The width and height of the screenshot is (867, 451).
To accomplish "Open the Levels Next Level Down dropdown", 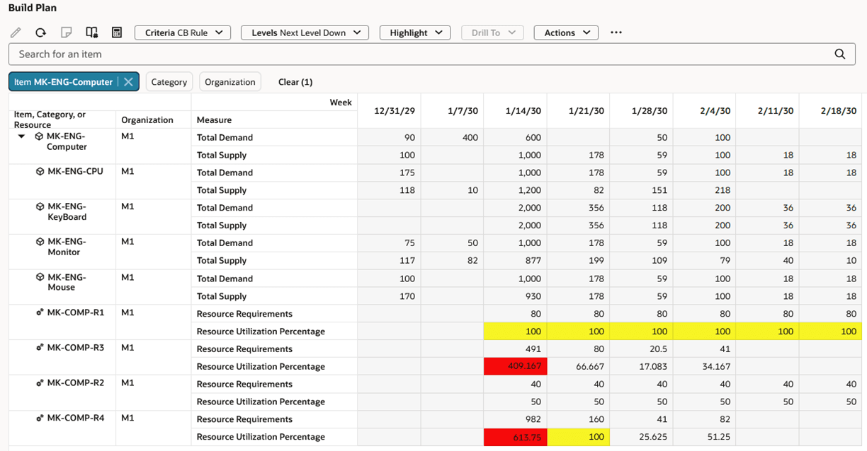I will pyautogui.click(x=305, y=33).
